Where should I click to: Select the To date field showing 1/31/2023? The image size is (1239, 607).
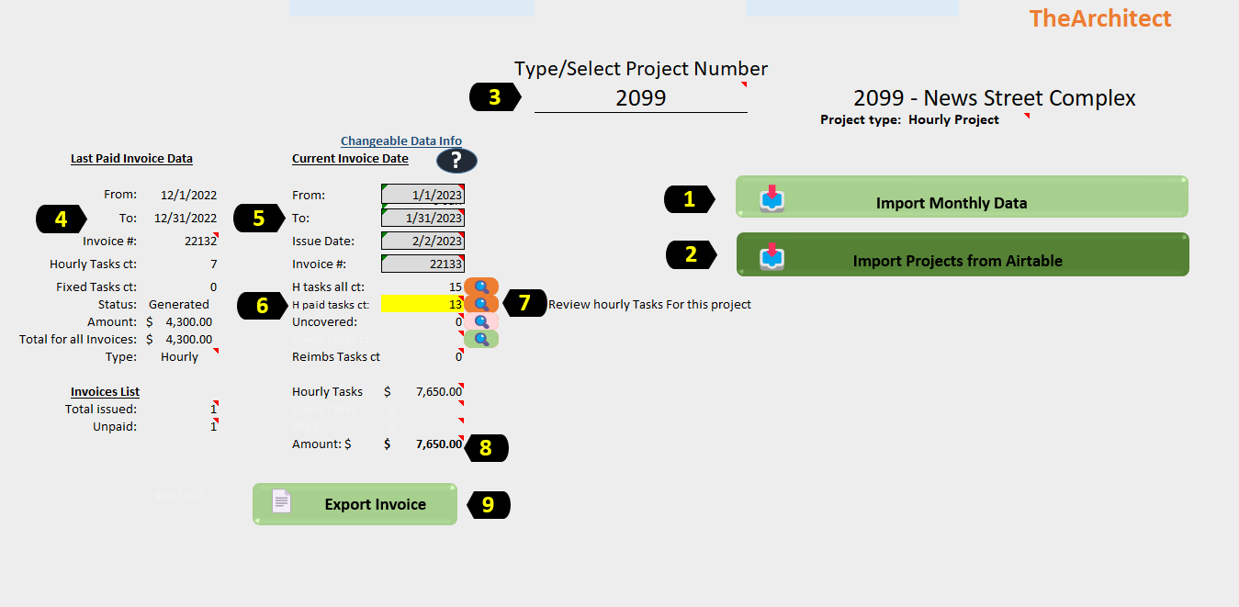click(422, 218)
